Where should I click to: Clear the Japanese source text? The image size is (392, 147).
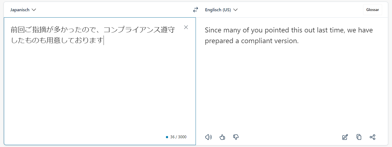186,27
